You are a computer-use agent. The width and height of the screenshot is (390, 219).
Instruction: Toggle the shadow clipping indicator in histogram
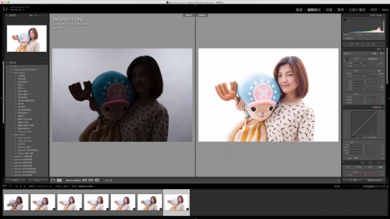pos(345,20)
